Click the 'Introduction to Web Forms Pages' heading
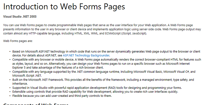 click(x=64, y=7)
